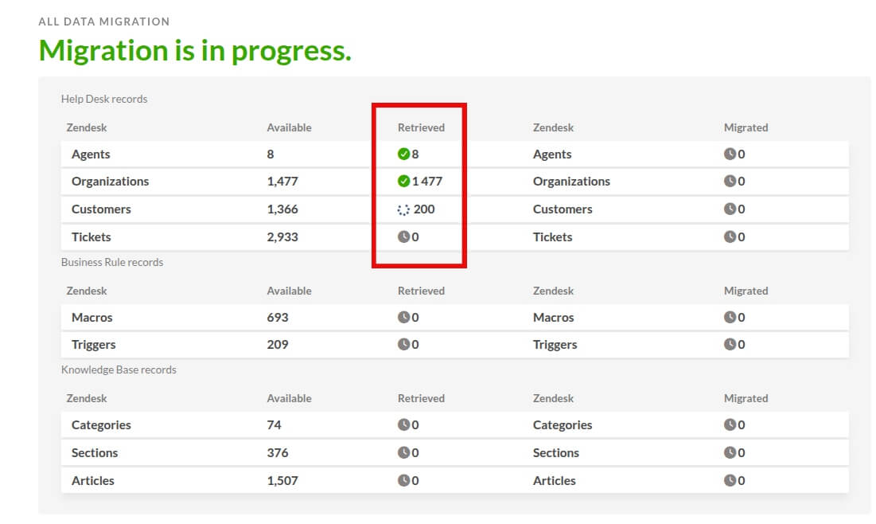Click the target-side Agents label

(x=552, y=154)
